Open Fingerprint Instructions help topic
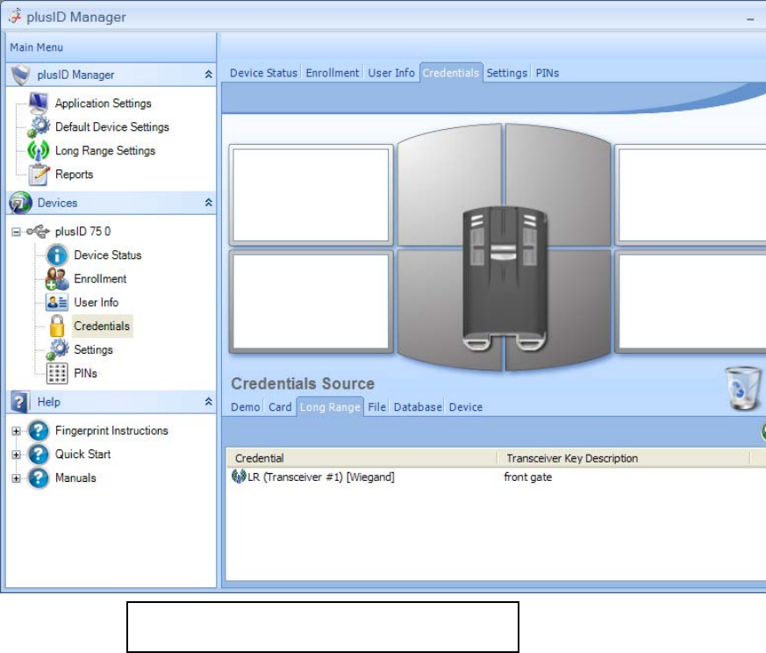Image resolution: width=766 pixels, height=653 pixels. 111,431
